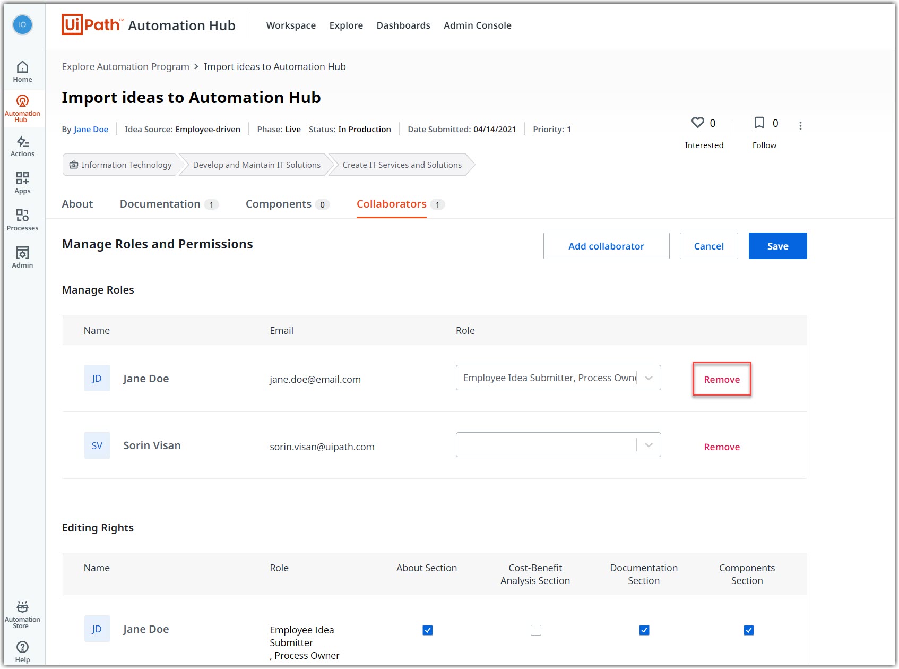Click the Status: In Production text
The image size is (899, 669).
click(350, 130)
